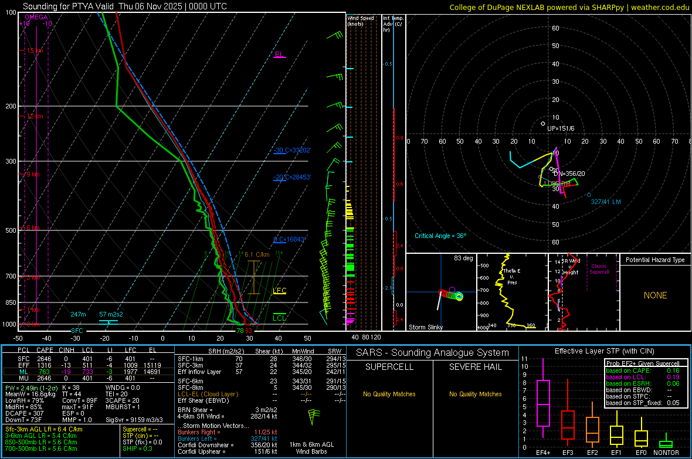Screen dimensions: 692x459
Task: Click the K = 38 index
Action: (x=71, y=387)
